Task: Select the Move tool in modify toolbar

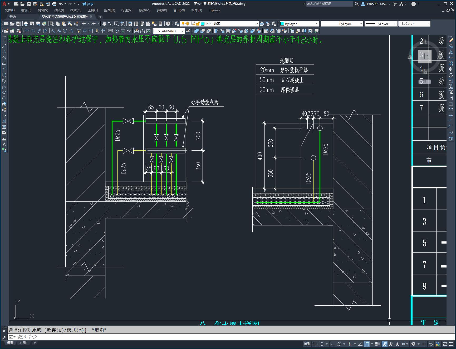Action: [451, 69]
